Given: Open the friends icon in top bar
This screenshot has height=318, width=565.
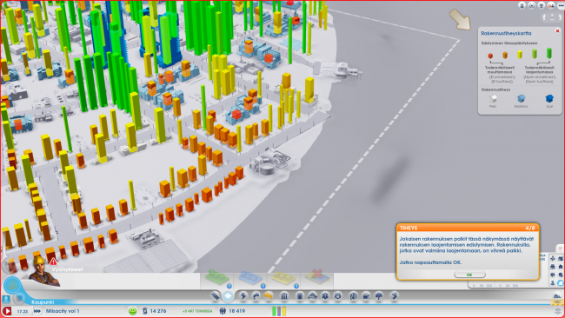Looking at the screenshot, I should tap(551, 5).
